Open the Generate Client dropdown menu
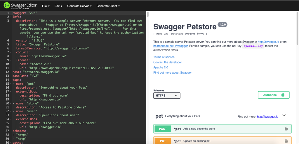Screen dimensions: 299x144 tap(108, 6)
